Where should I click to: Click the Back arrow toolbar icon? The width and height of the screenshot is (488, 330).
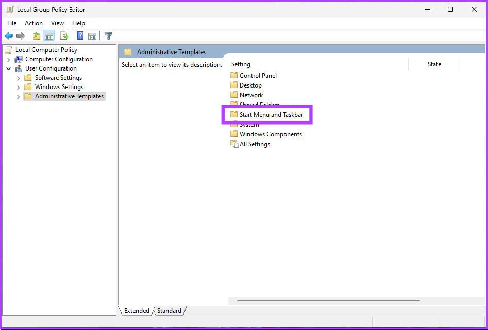[9, 36]
